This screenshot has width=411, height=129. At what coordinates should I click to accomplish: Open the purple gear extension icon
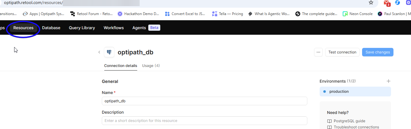point(409,3)
